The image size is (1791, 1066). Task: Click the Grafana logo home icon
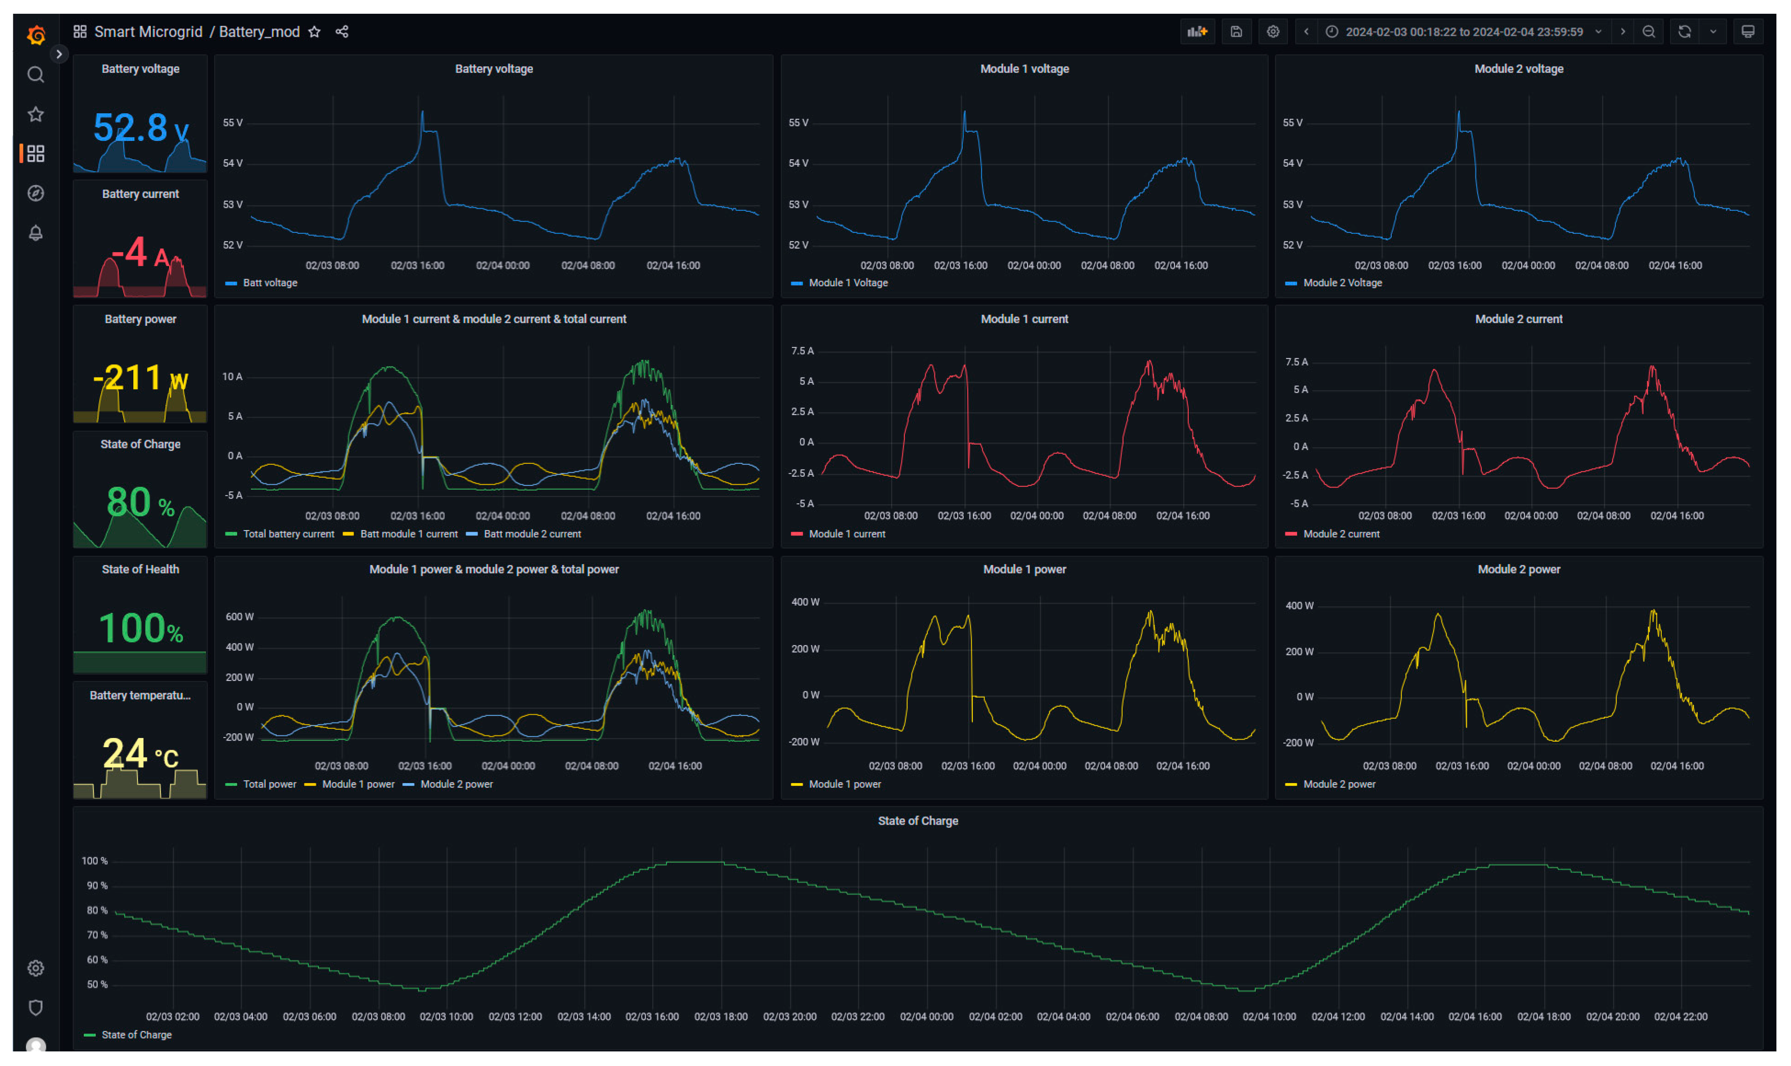click(36, 35)
